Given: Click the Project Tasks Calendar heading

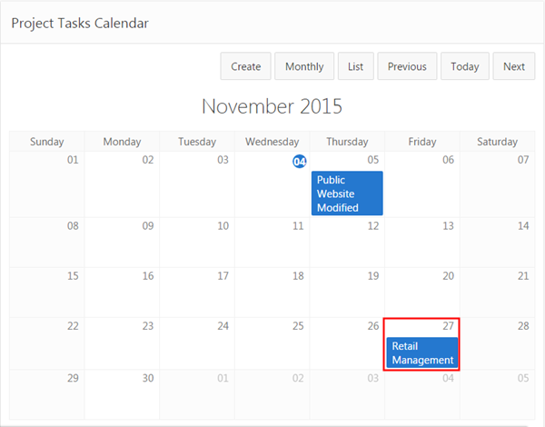Looking at the screenshot, I should click(x=80, y=24).
